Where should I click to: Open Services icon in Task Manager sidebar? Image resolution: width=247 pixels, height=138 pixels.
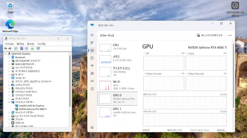[92, 89]
